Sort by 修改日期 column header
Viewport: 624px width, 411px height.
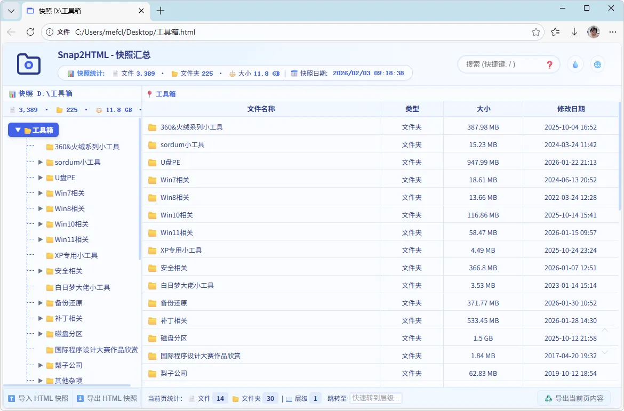click(571, 109)
